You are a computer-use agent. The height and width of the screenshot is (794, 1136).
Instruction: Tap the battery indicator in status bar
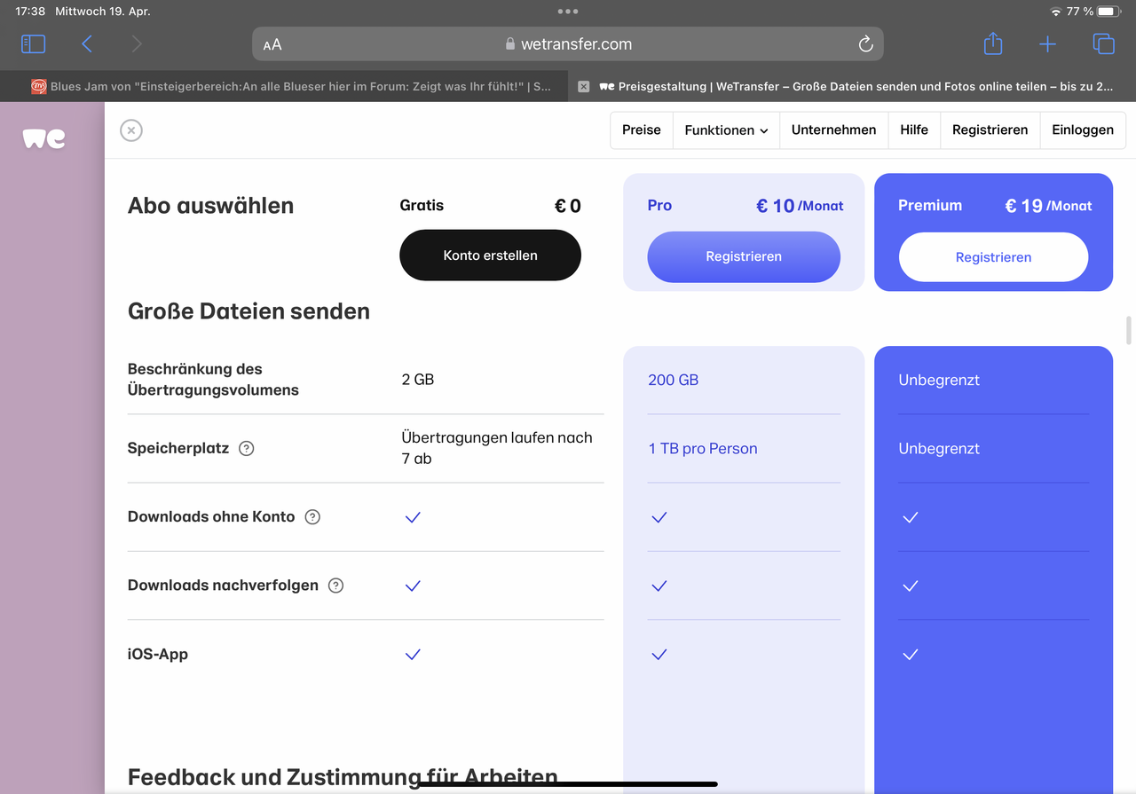tap(1109, 12)
